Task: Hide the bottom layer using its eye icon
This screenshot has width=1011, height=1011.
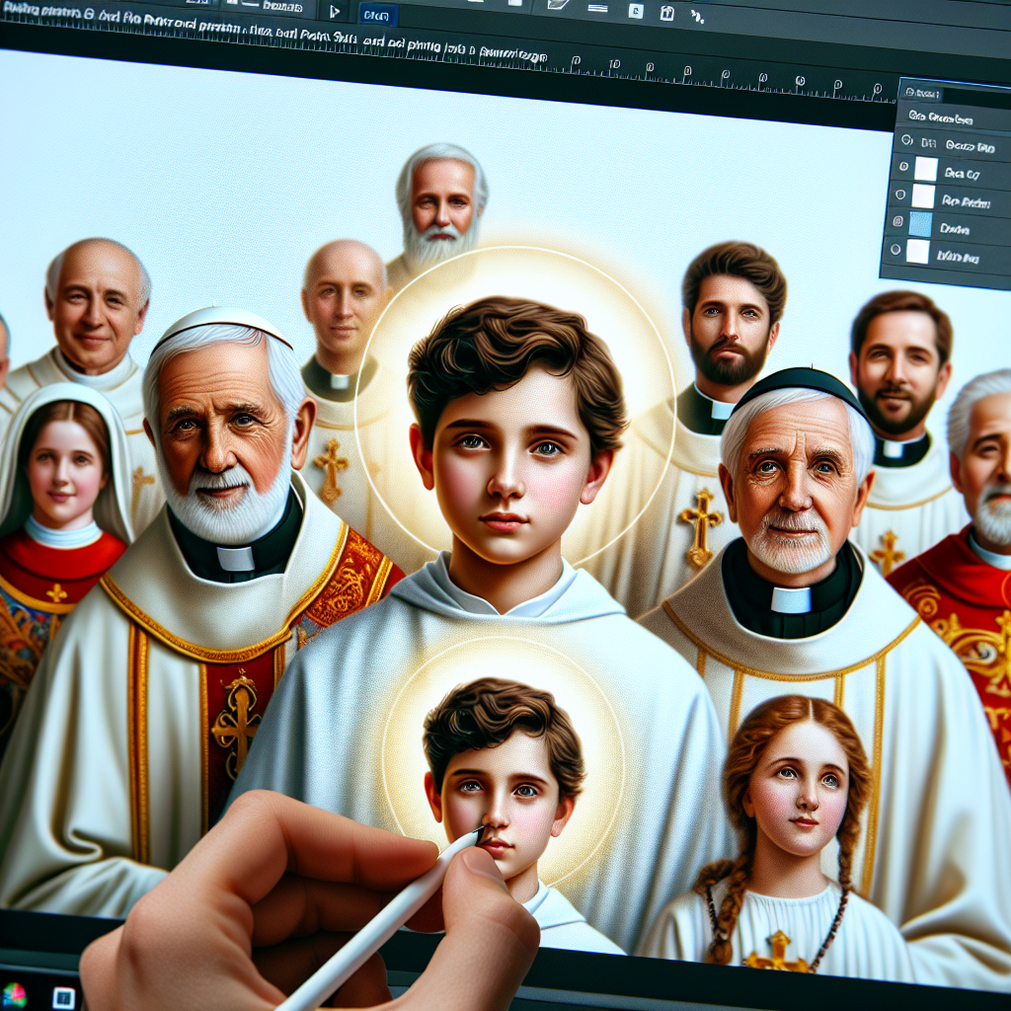Action: [895, 250]
